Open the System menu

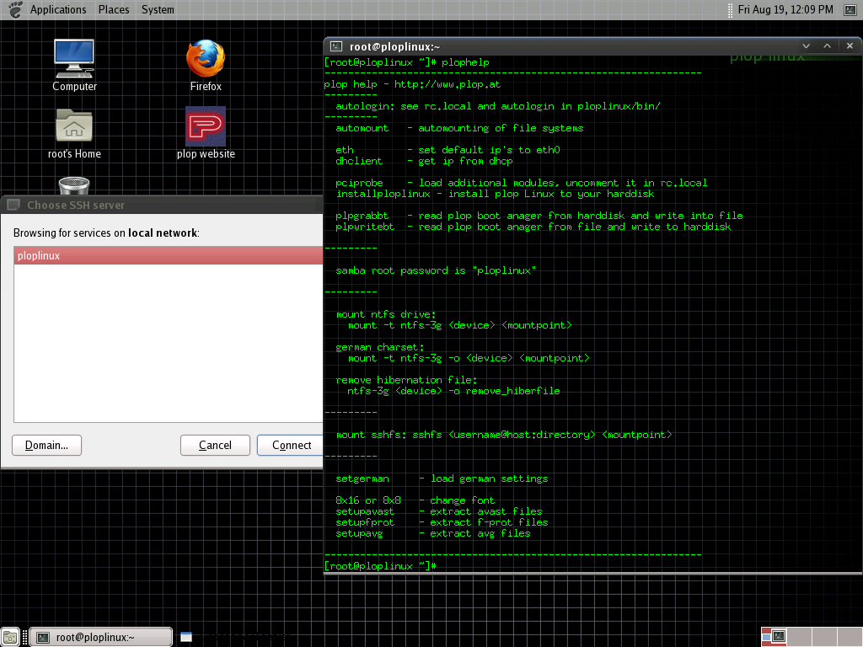pyautogui.click(x=158, y=9)
